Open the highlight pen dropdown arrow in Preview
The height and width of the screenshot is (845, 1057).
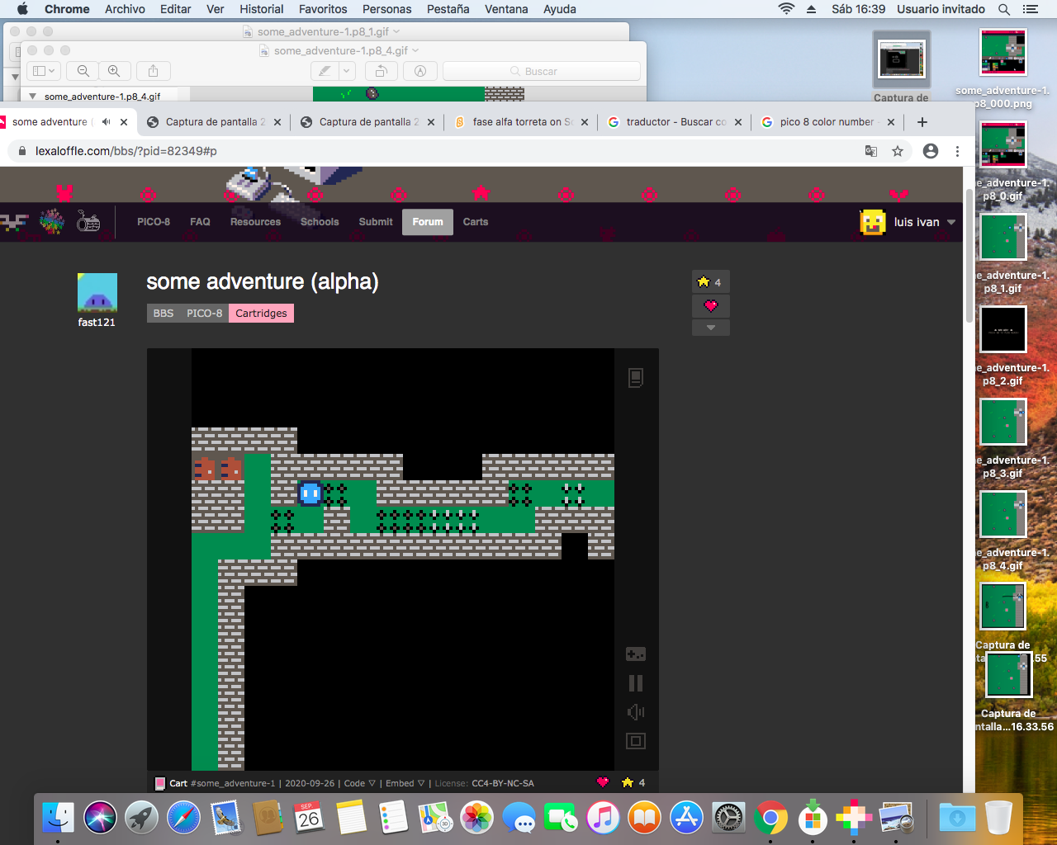point(348,71)
